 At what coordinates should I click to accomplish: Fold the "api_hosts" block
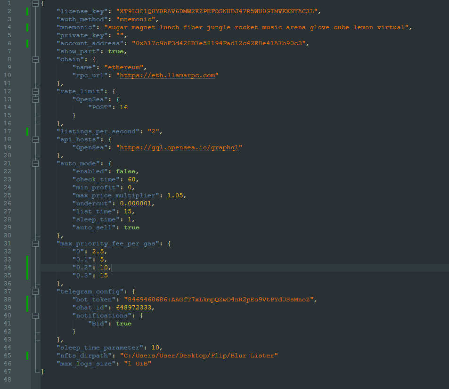(x=35, y=139)
